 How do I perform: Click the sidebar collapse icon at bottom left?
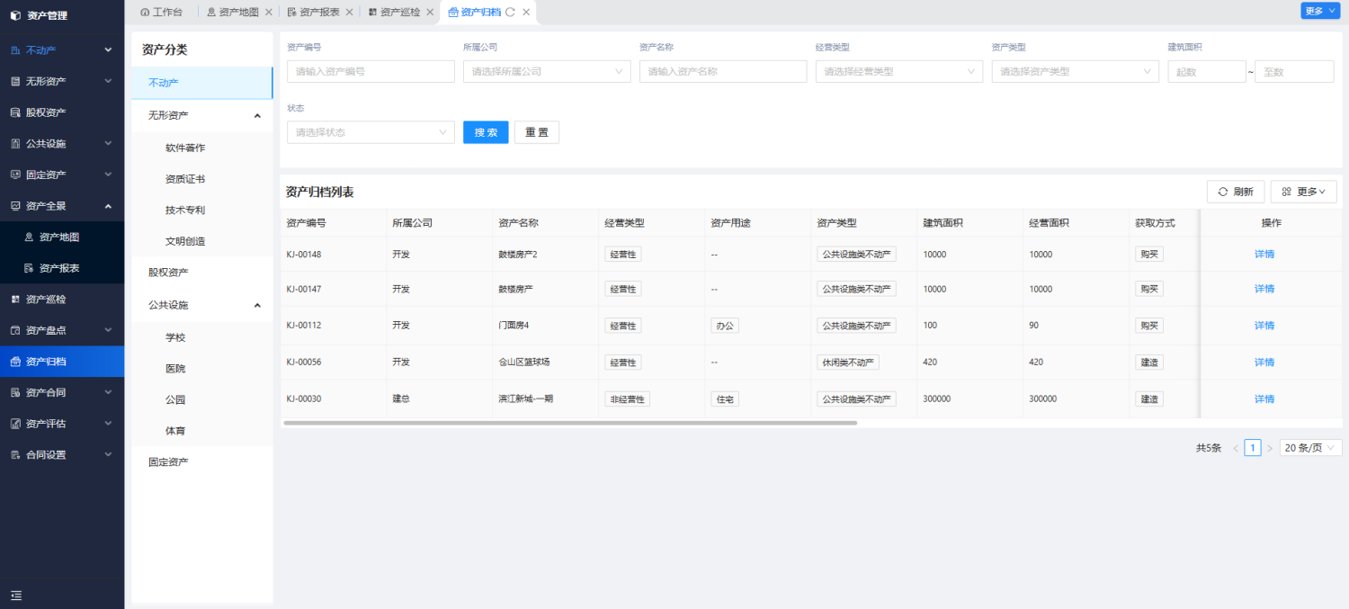(x=15, y=596)
